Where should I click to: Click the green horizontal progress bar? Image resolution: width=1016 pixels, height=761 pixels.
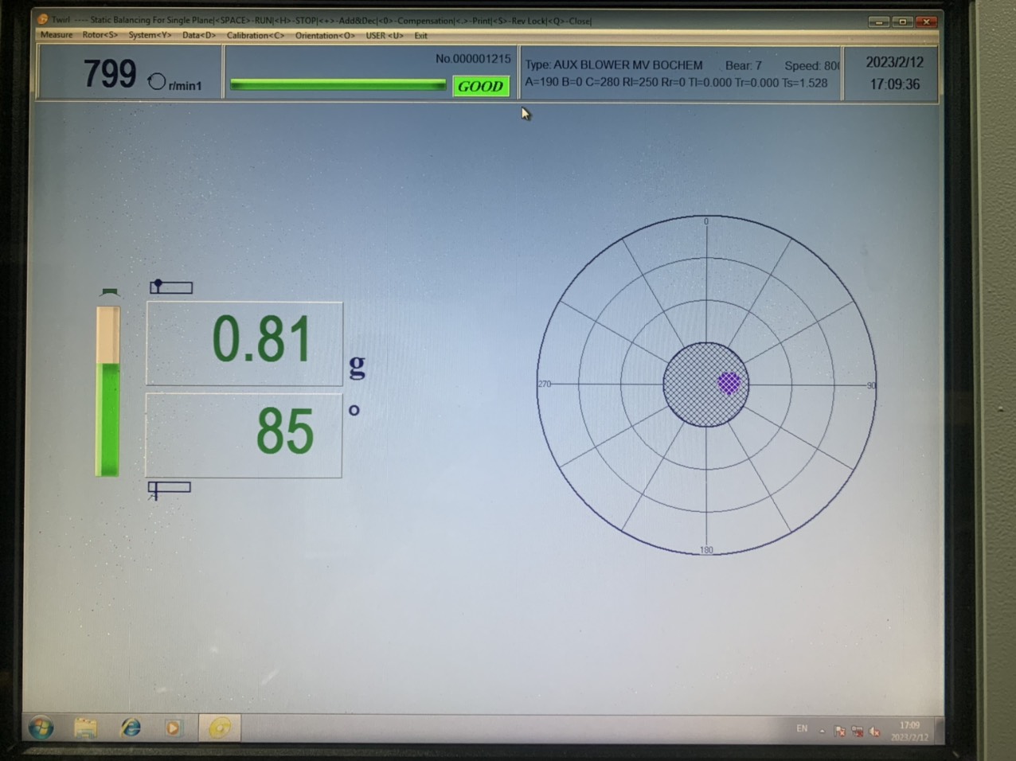click(x=338, y=84)
